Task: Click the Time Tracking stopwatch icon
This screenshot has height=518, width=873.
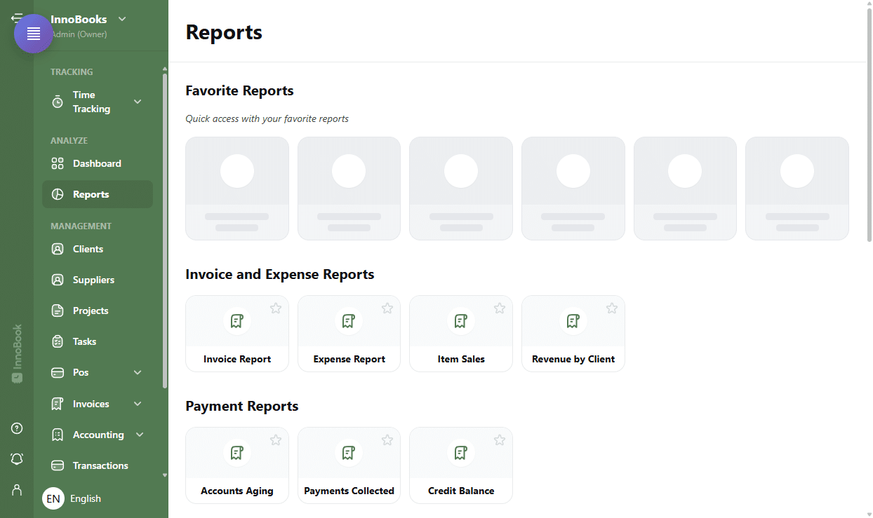Action: 58,102
